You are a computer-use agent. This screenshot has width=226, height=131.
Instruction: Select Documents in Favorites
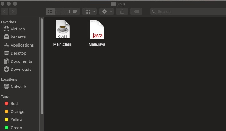click(x=21, y=61)
